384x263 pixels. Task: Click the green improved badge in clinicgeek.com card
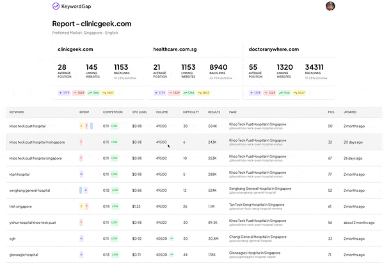click(93, 93)
